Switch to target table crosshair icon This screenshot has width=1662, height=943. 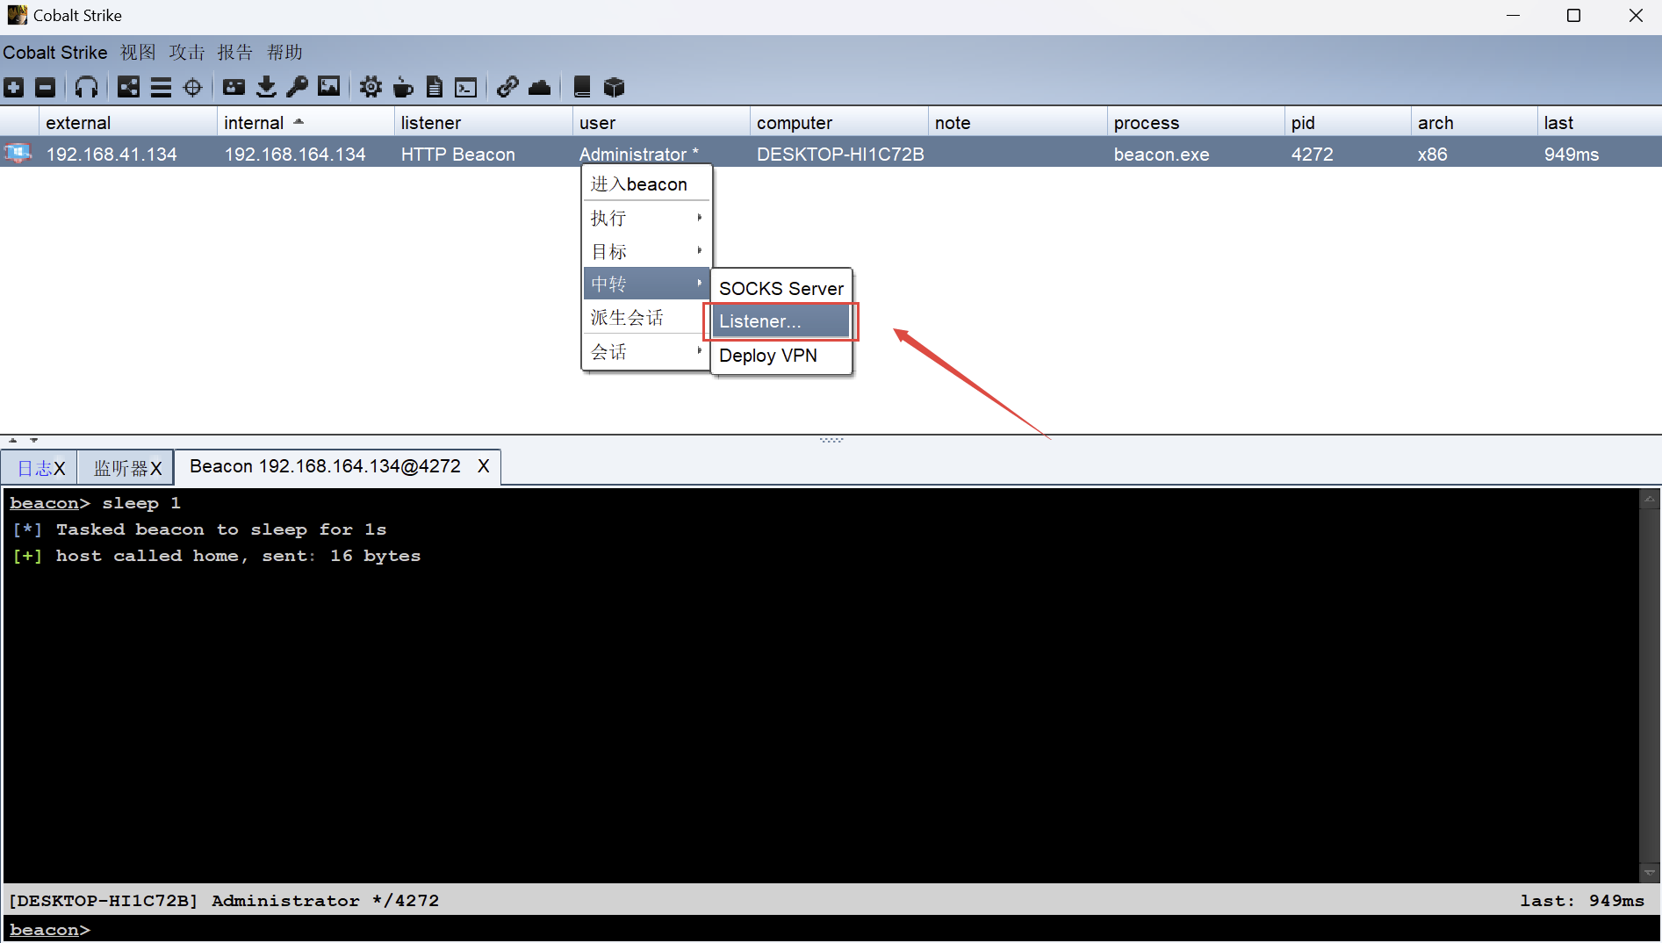[192, 87]
